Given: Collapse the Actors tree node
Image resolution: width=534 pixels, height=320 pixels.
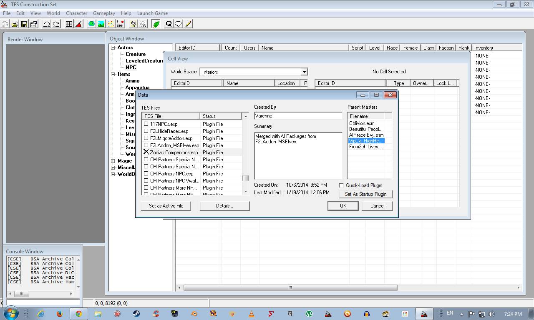Looking at the screenshot, I should 113,47.
